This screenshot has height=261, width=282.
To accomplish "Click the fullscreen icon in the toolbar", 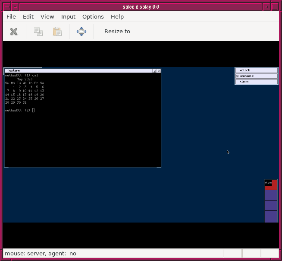I will click(x=81, y=32).
